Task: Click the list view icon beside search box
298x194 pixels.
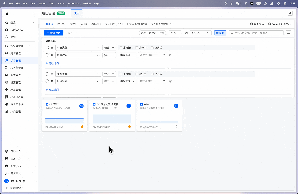Action: pos(288,33)
